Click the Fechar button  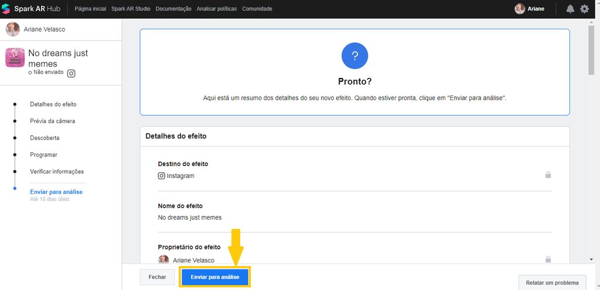click(157, 277)
